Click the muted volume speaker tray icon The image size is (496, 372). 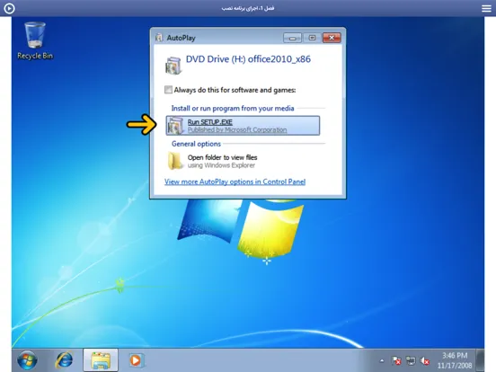pyautogui.click(x=425, y=360)
